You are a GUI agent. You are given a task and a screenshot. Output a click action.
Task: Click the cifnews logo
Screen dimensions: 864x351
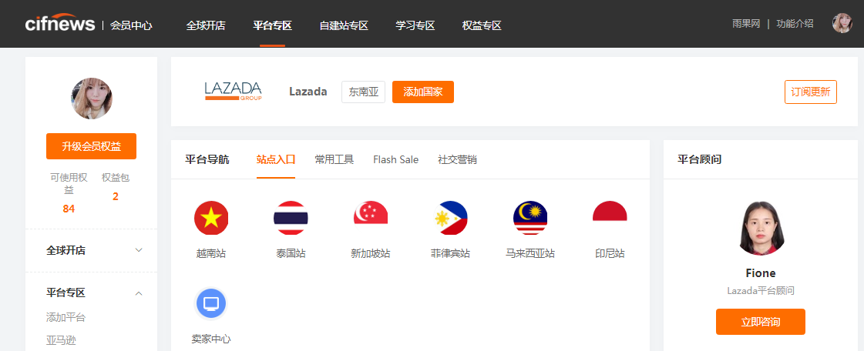tap(60, 23)
